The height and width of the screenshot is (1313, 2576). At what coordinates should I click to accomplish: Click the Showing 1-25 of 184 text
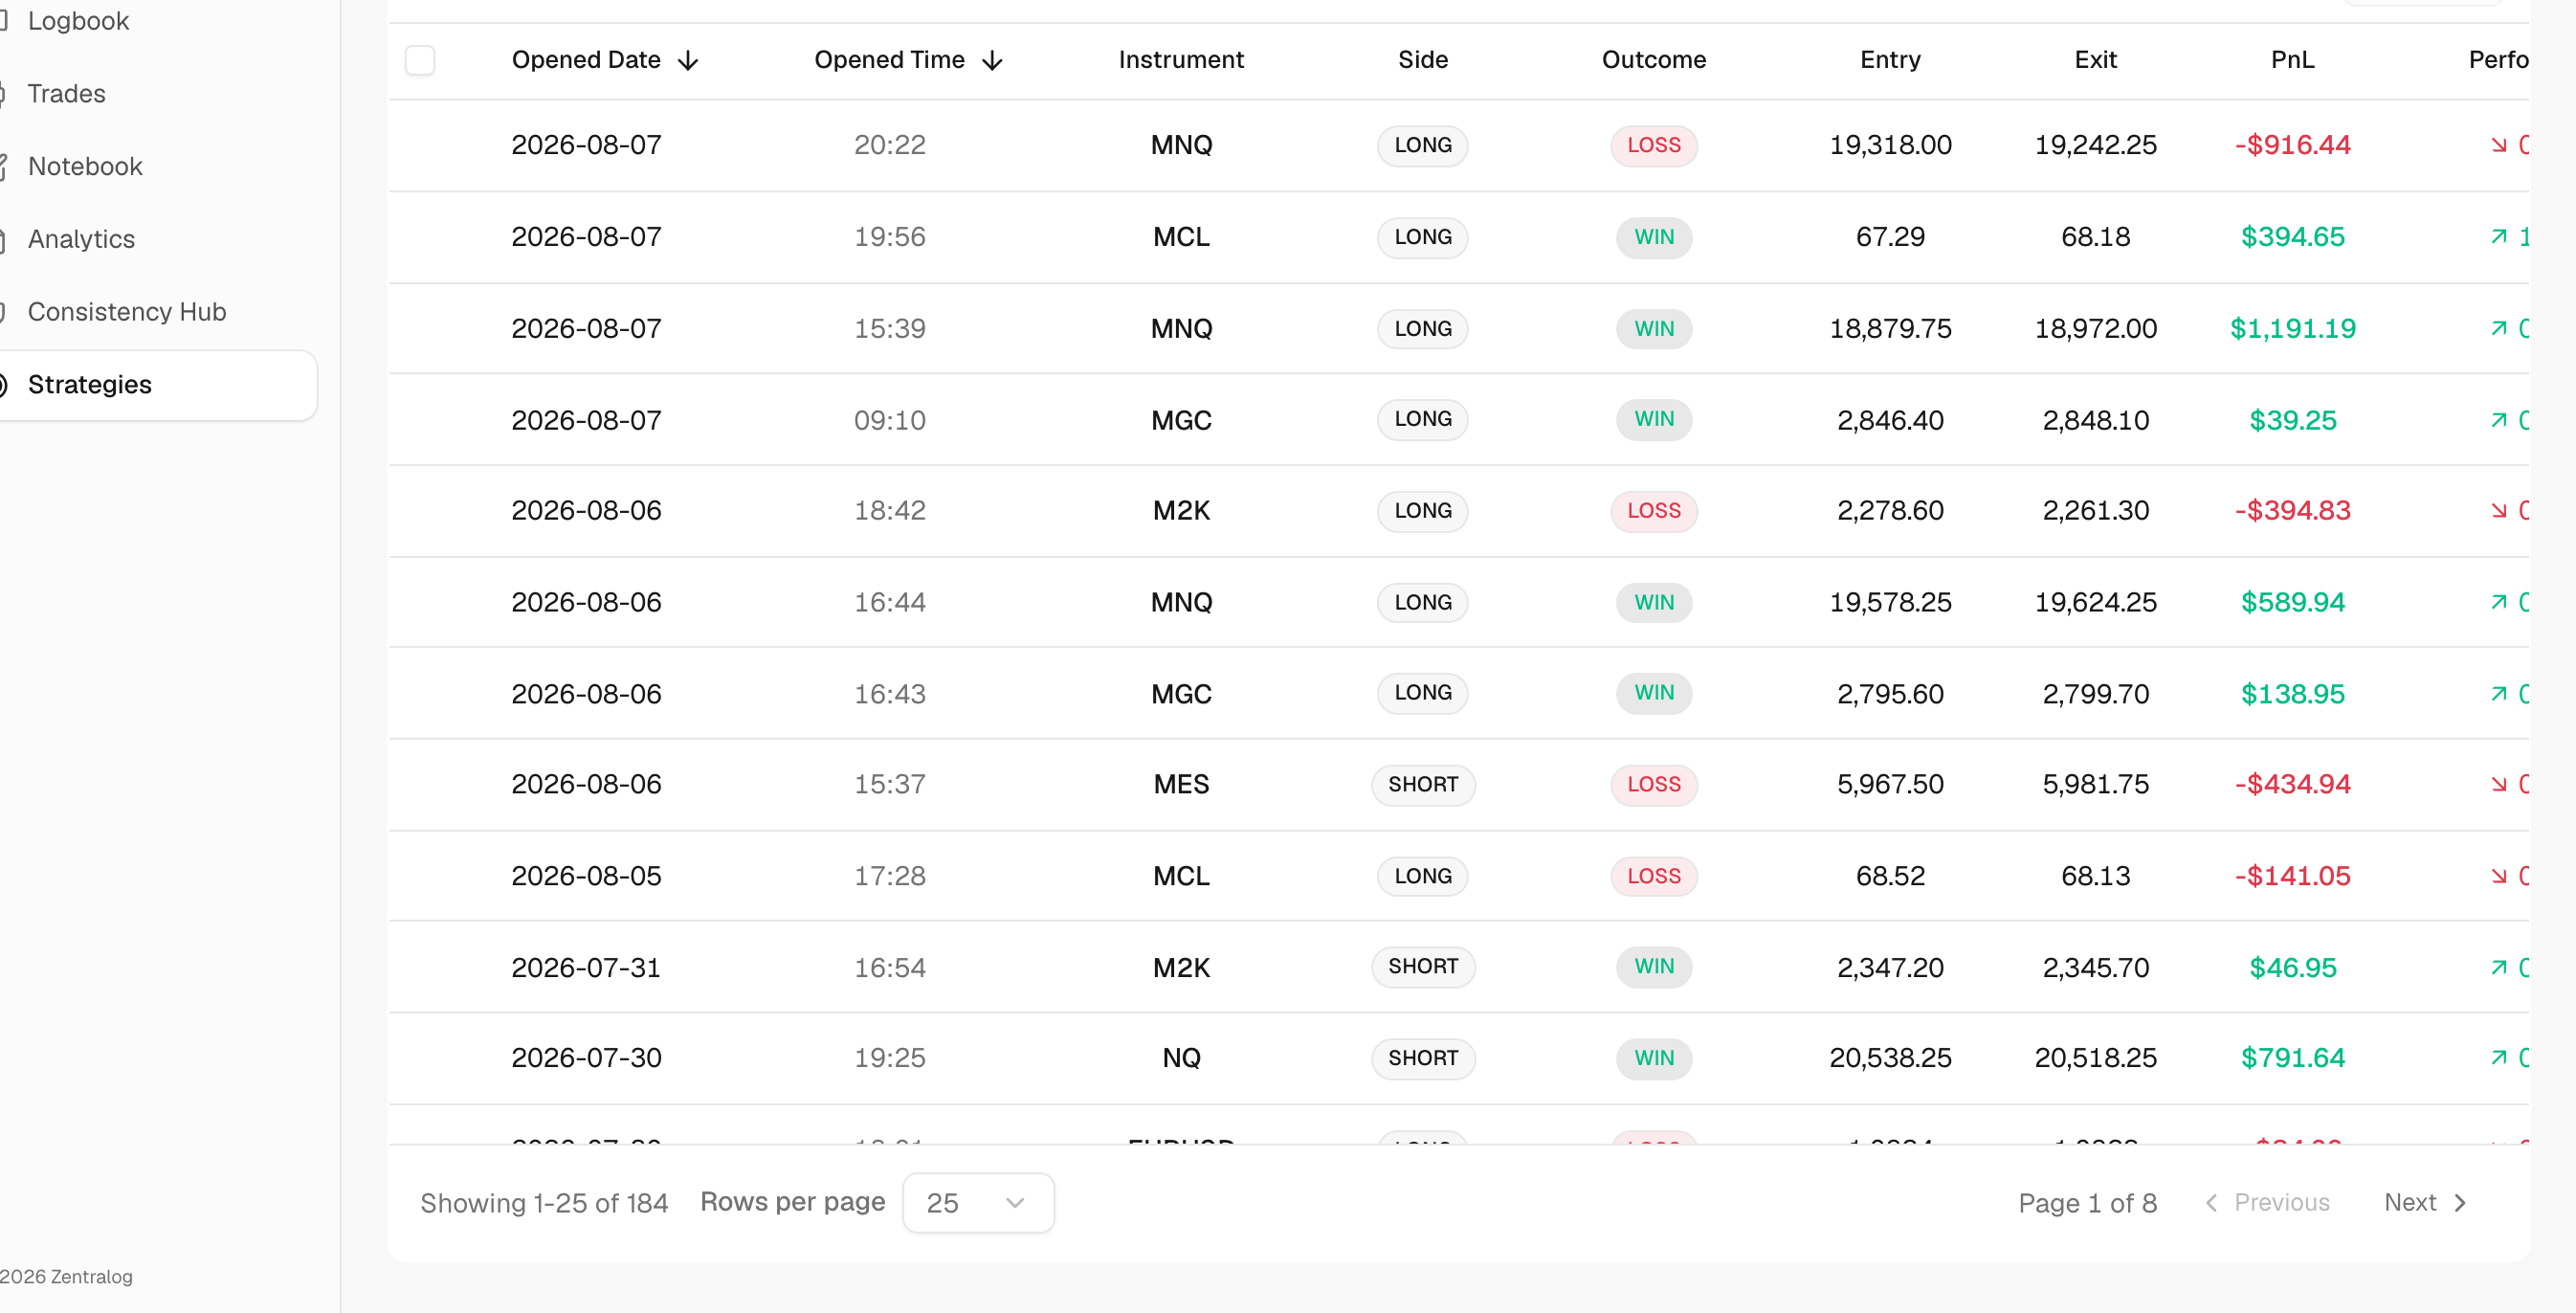(x=544, y=1203)
